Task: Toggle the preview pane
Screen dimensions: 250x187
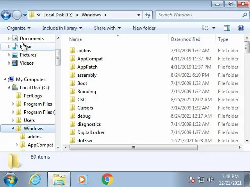Action: [227, 28]
